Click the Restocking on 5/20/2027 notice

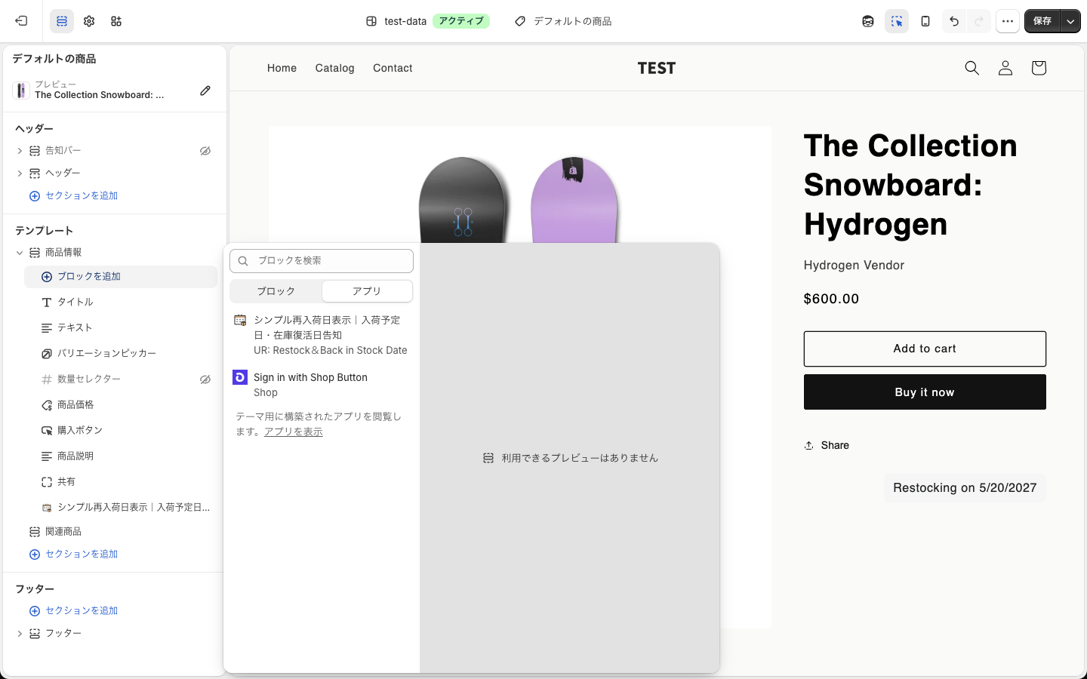pyautogui.click(x=965, y=488)
